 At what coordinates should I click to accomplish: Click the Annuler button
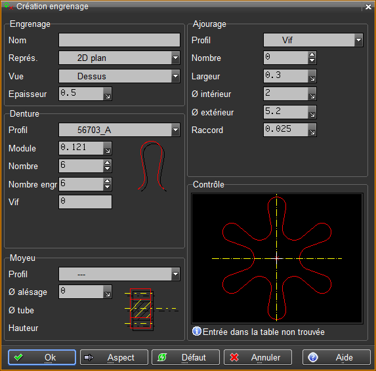click(x=258, y=357)
